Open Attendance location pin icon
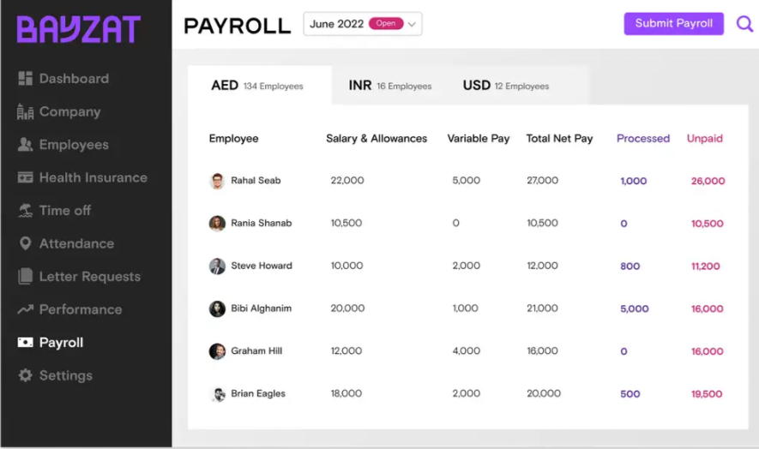The width and height of the screenshot is (759, 449). [x=25, y=243]
